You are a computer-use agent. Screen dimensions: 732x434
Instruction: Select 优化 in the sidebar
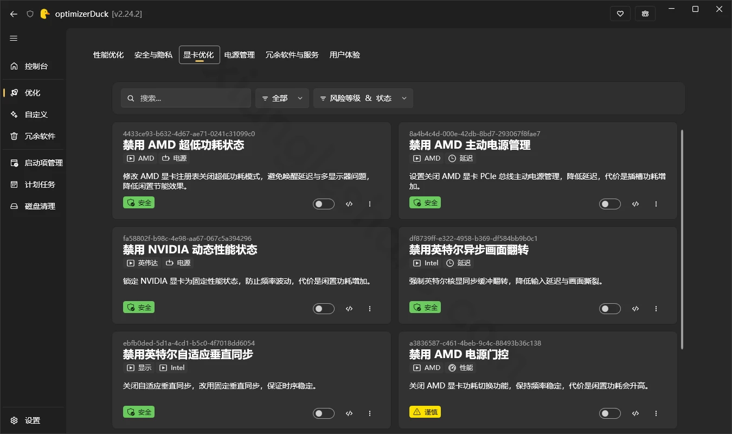click(33, 93)
